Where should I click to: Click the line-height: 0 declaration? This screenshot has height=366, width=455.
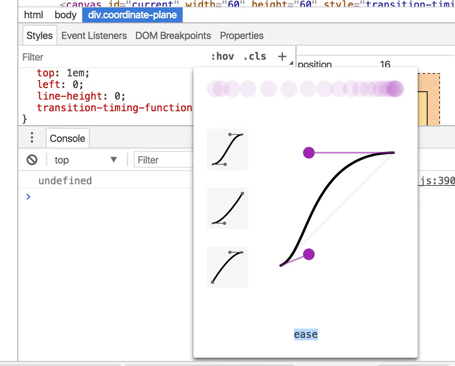(81, 96)
